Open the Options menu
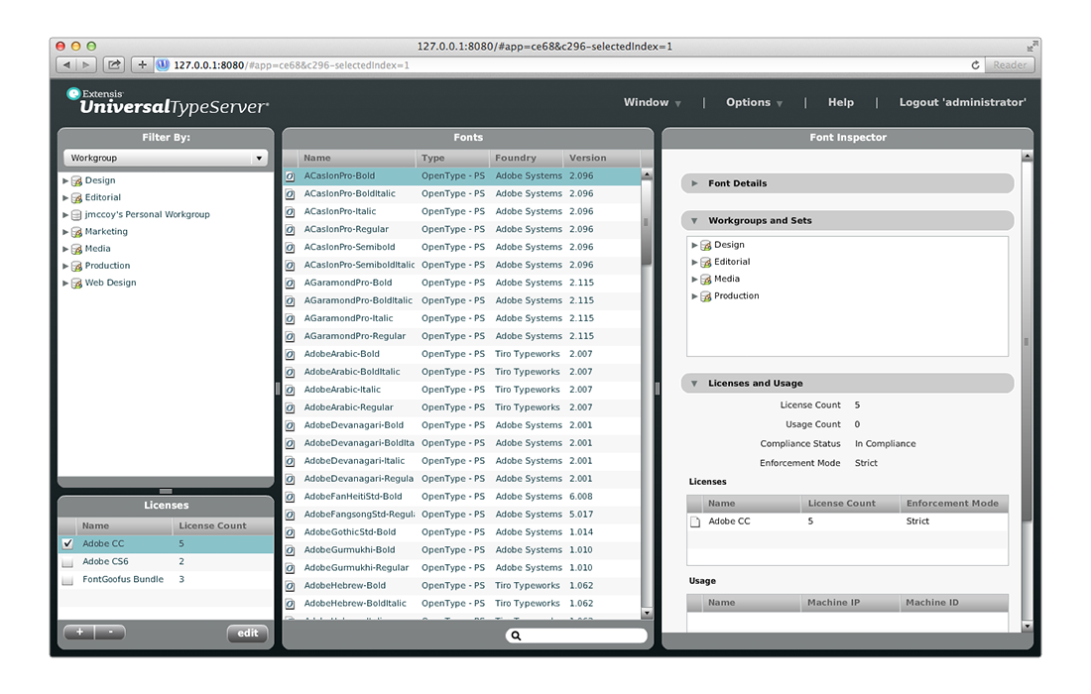Screen dimensions: 1091x694 [754, 103]
